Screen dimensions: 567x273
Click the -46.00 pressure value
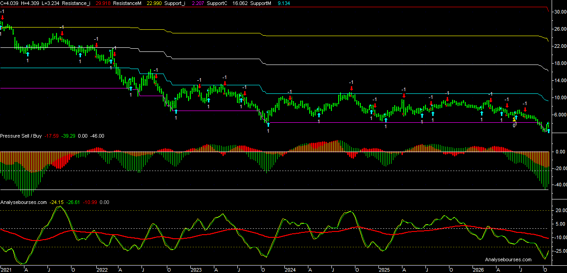coord(97,136)
